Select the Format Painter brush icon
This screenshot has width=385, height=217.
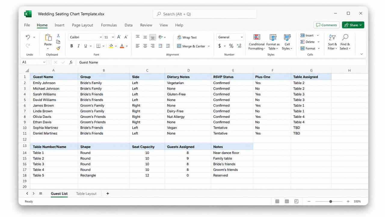click(x=58, y=48)
